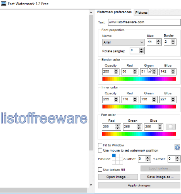The width and height of the screenshot is (181, 194).
Task: Click the Fon color preview swatch
Action: pos(171,127)
